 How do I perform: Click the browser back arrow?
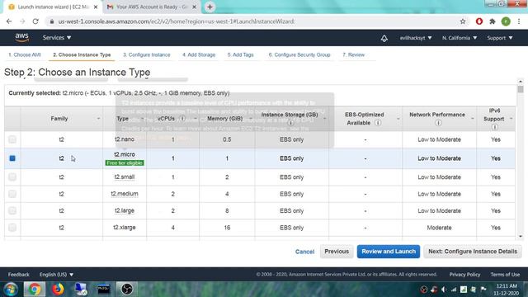pyautogui.click(x=9, y=21)
